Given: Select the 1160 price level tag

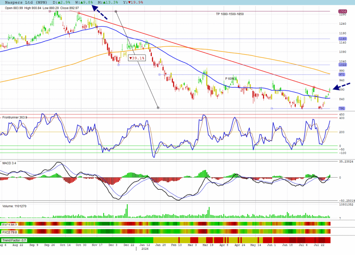Looking at the screenshot, I should pyautogui.click(x=342, y=39).
